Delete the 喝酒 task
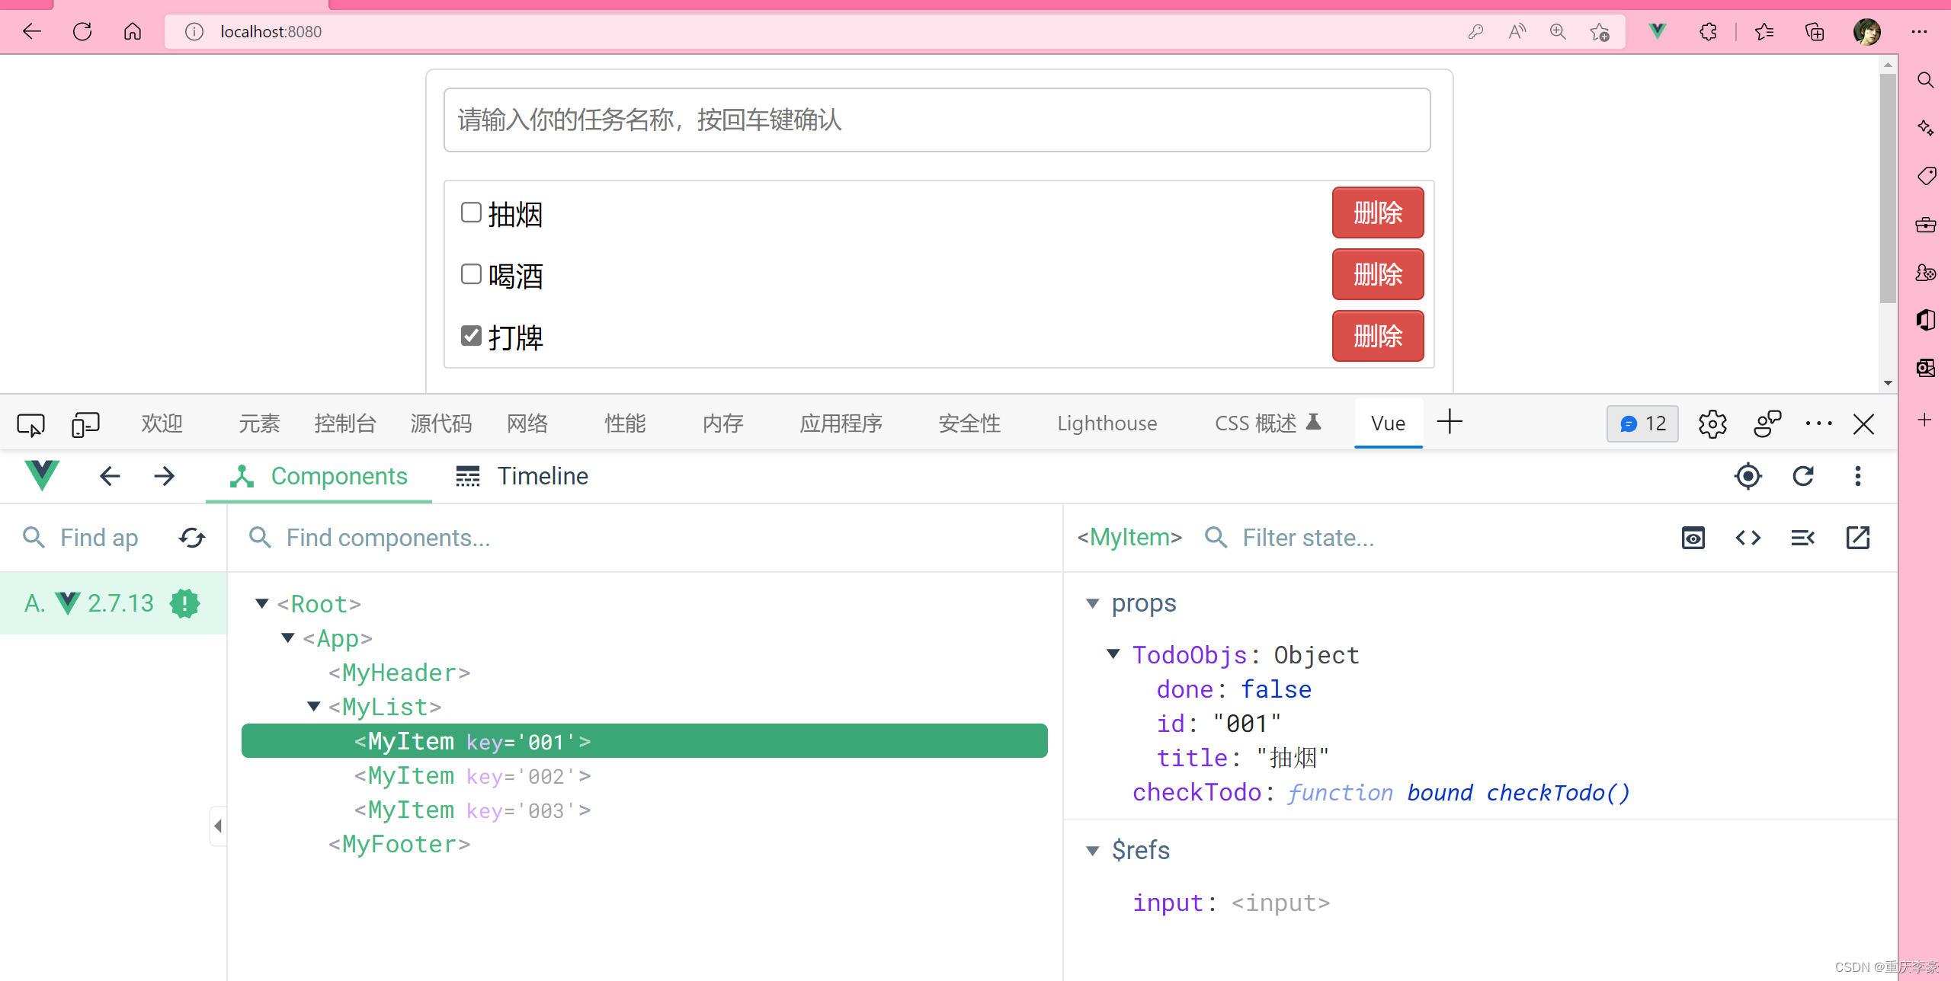 pyautogui.click(x=1377, y=274)
